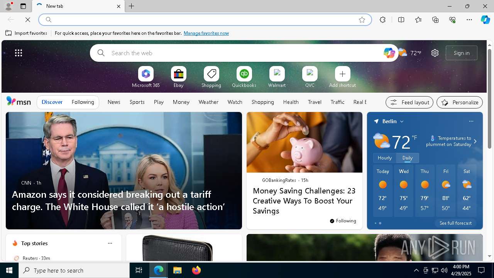Screen dimensions: 494x278
Task: Open Copilot icon in web search box
Action: tap(389, 53)
